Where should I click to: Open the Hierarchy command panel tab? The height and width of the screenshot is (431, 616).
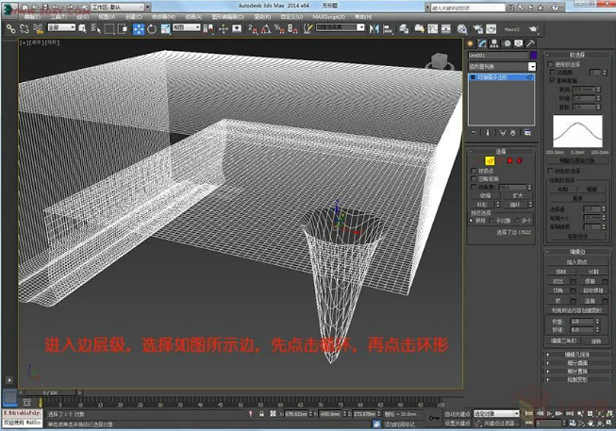pyautogui.click(x=492, y=43)
